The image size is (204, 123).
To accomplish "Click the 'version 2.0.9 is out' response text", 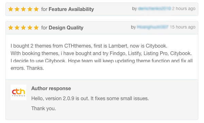I will (90, 99).
